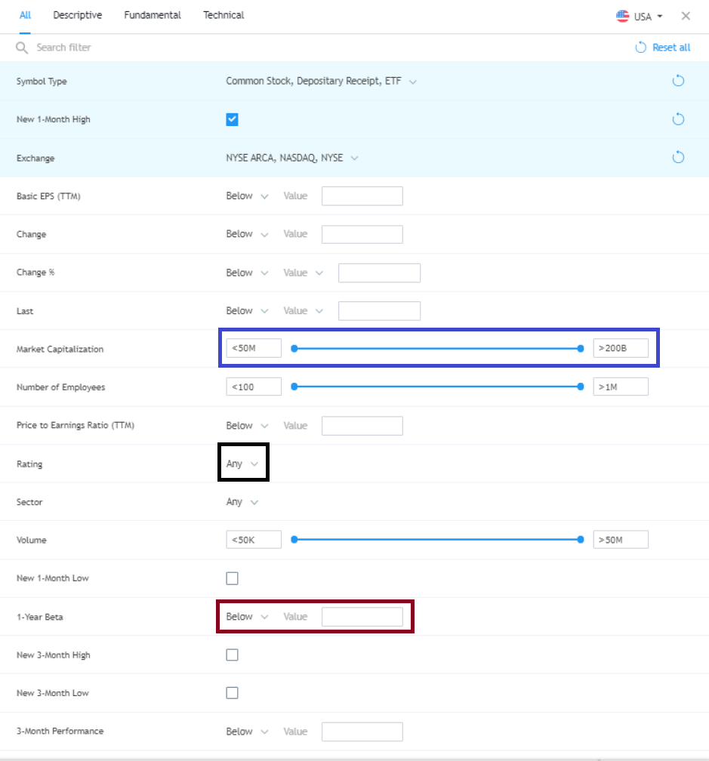Open the Rating dropdown

tap(242, 464)
